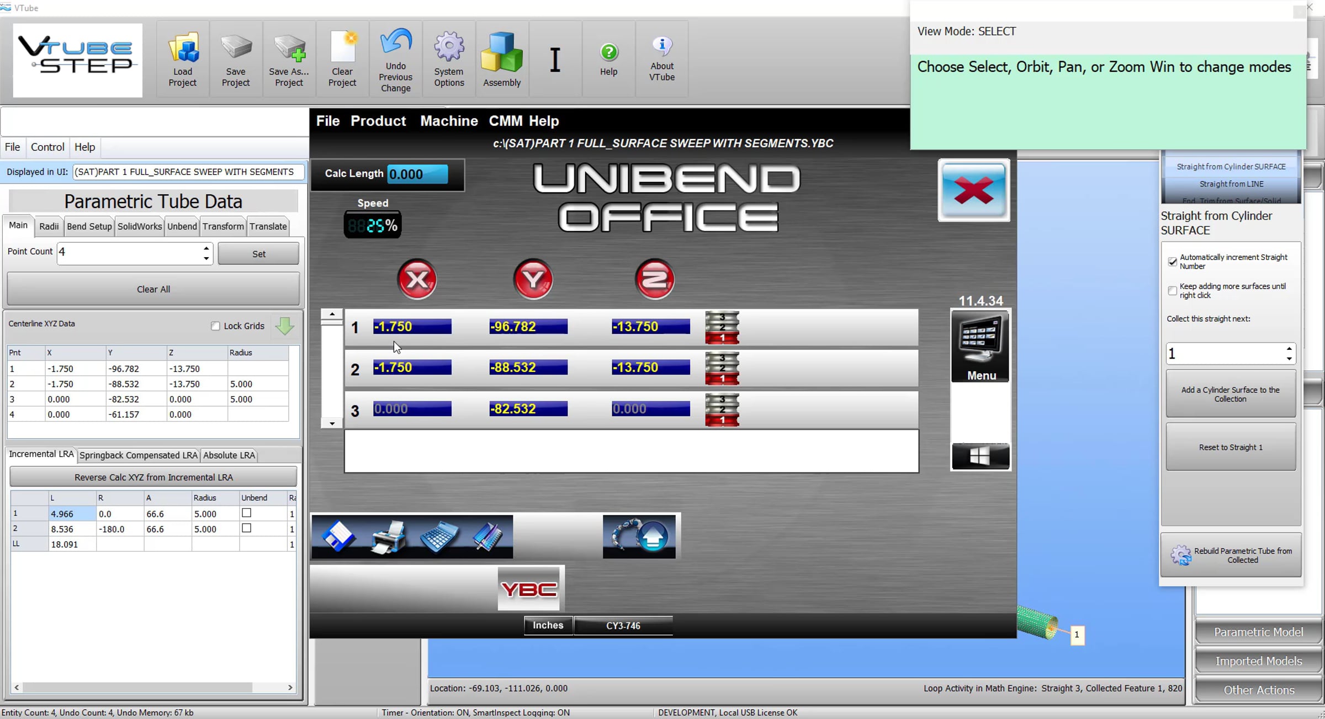Enable Keep adding more surfaces until right click

(x=1172, y=291)
